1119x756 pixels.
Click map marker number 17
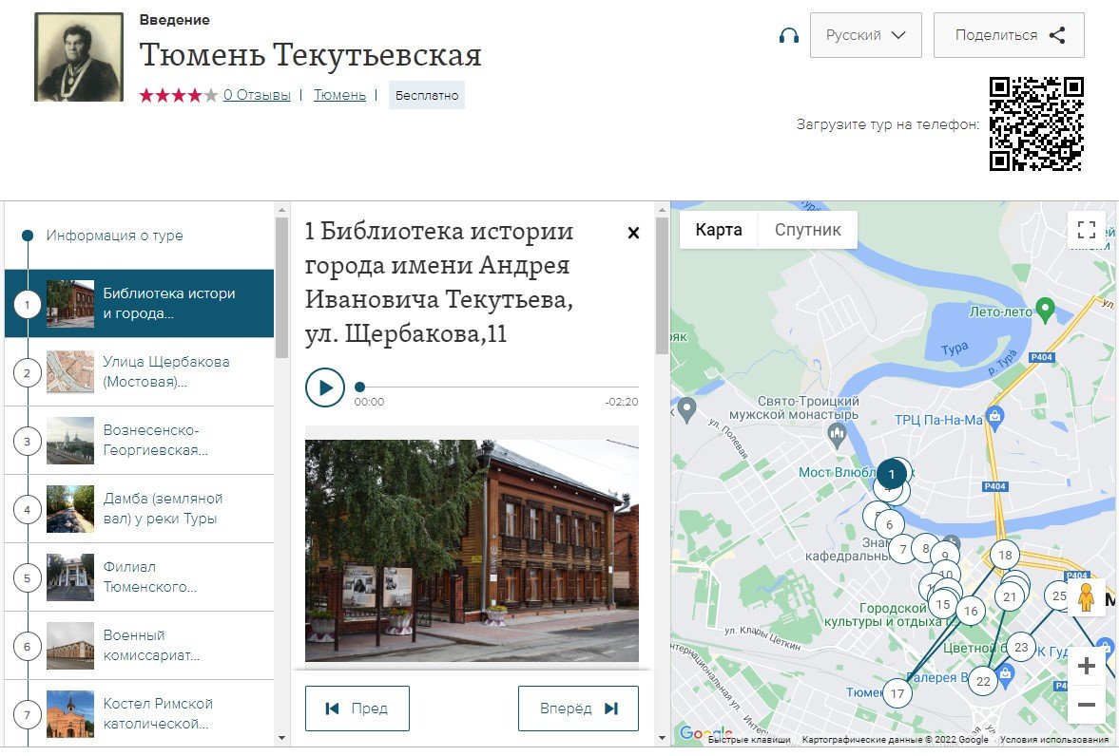click(897, 693)
